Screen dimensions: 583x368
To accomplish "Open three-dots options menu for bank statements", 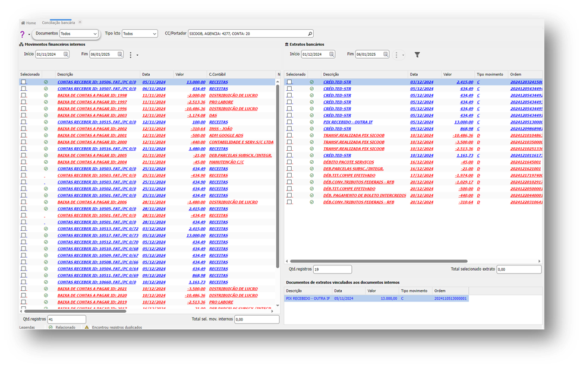I will (396, 55).
